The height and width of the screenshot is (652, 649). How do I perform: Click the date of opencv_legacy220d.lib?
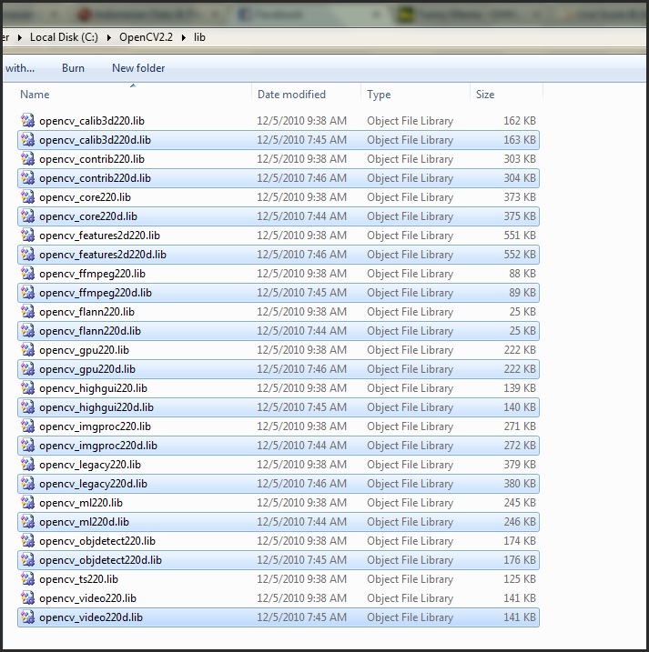coord(302,484)
